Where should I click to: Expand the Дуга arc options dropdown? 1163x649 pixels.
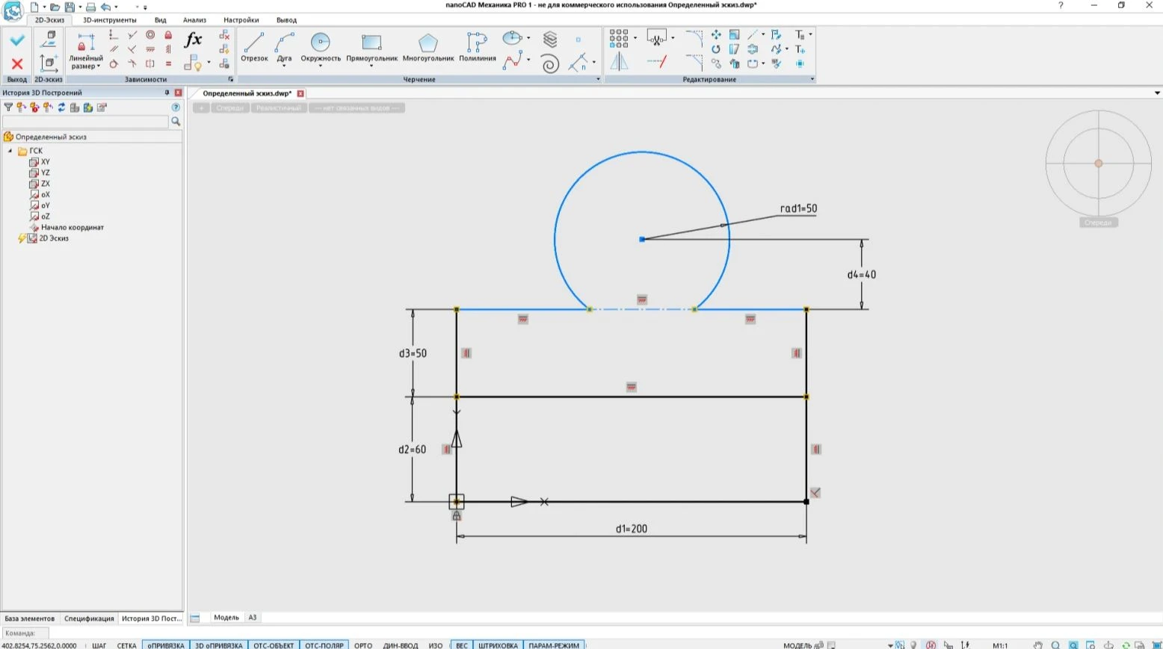284,66
